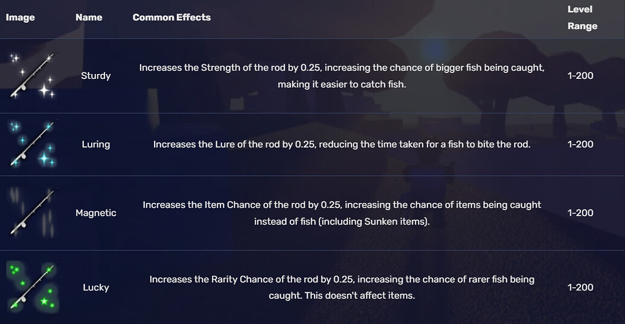
Task: Click the Lucky green rod icon
Action: [33, 287]
